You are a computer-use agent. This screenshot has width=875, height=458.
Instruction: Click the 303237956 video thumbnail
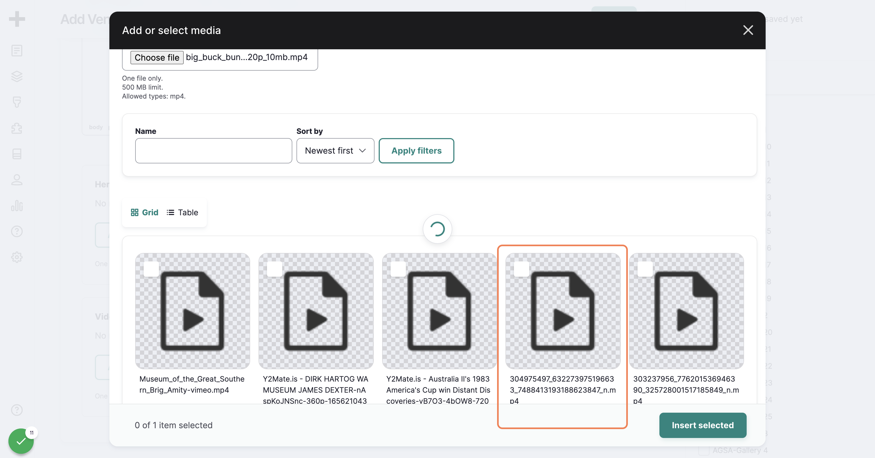coord(687,311)
